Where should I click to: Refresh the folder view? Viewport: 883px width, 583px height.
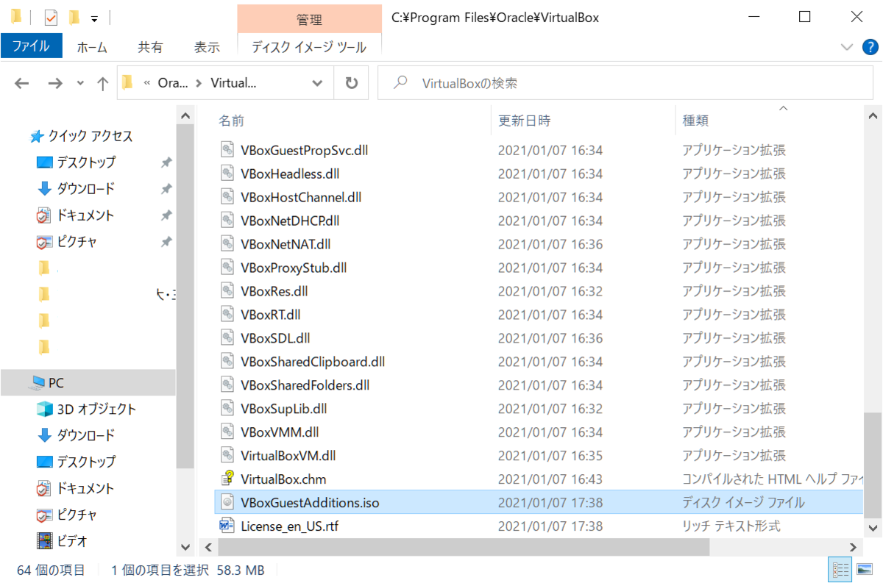352,83
